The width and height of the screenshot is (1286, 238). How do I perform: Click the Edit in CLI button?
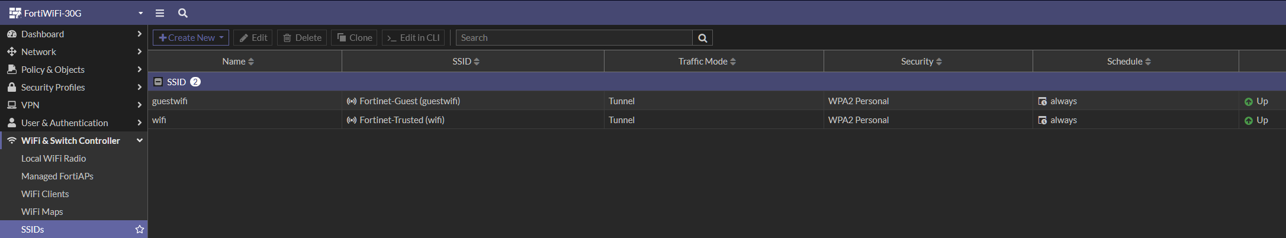[413, 38]
